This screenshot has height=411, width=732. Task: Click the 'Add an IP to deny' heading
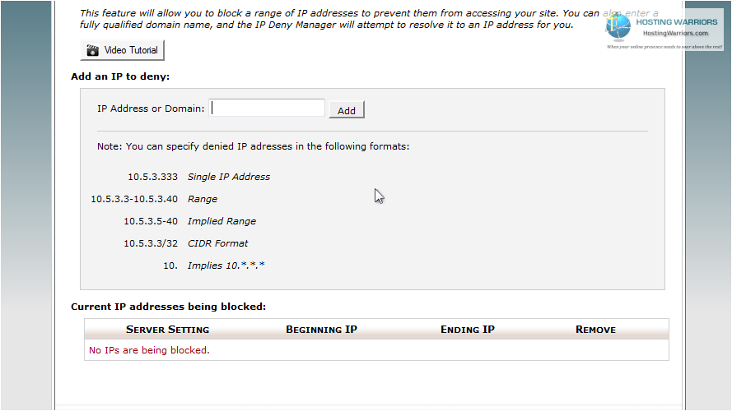coord(120,76)
